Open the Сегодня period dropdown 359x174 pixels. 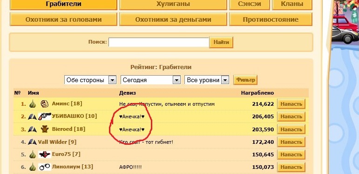click(150, 80)
